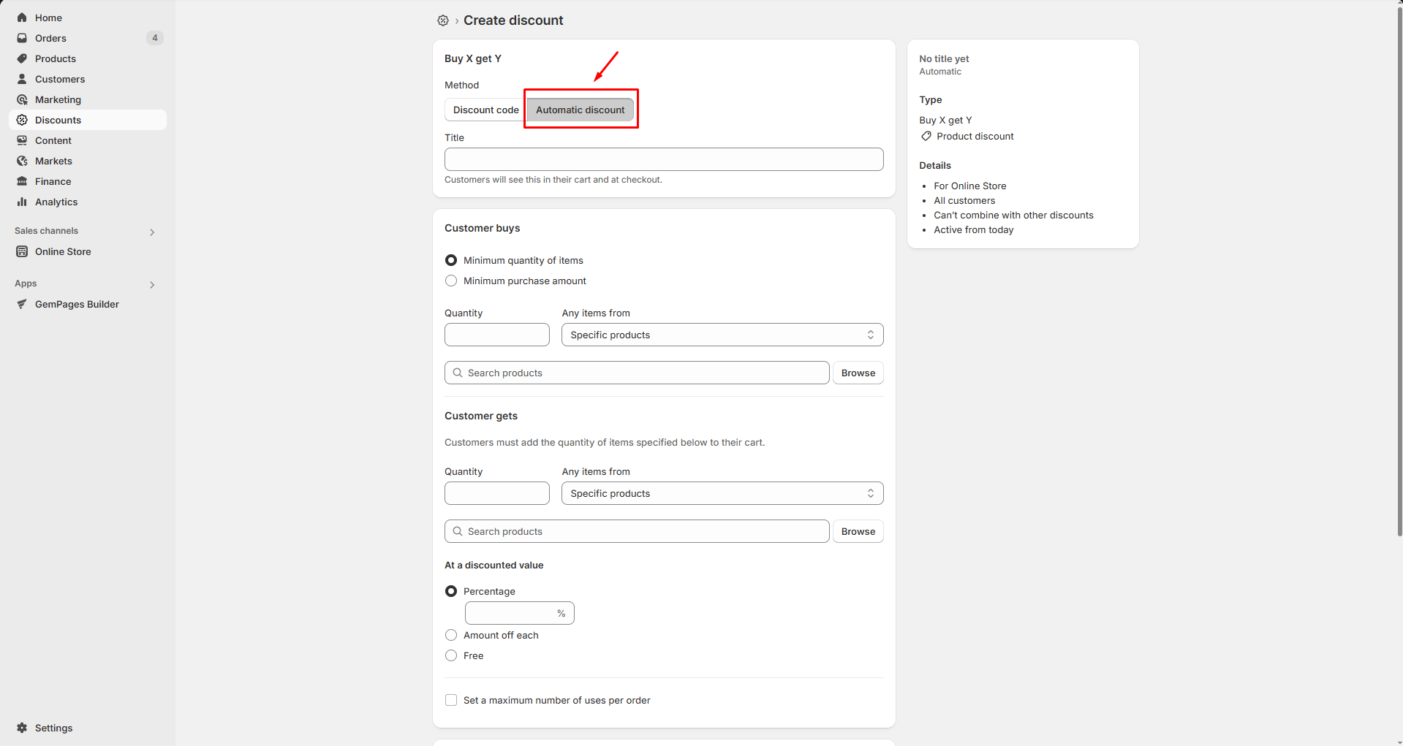
Task: Open Customer buys 'Any items from' dropdown
Action: (722, 335)
